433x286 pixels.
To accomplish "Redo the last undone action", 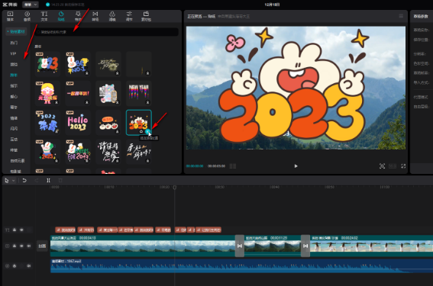I will [x=36, y=180].
